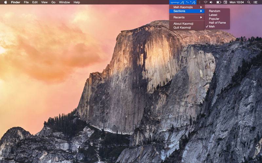Screen dimensions: 262x163
Task: Click the Kaomoji menu bar icon
Action: (x=183, y=2)
